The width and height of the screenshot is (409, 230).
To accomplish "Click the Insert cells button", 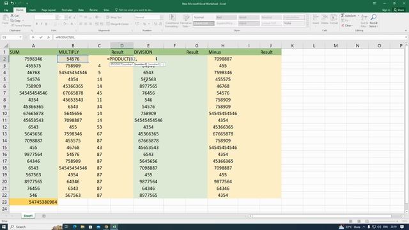I will point(316,20).
